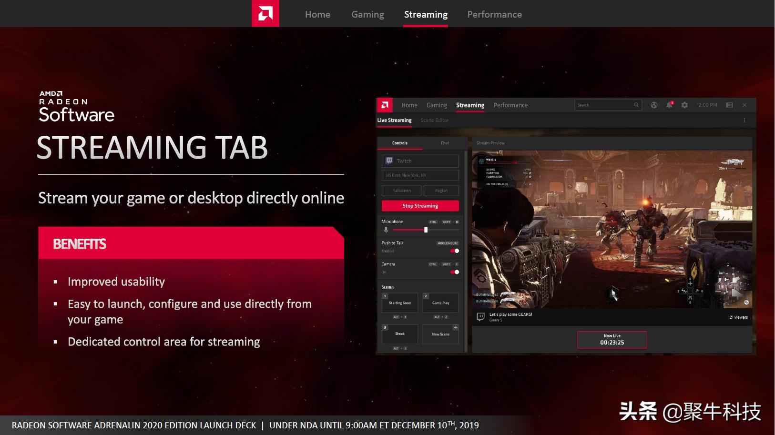Click the Stream Preview game image

click(x=612, y=230)
